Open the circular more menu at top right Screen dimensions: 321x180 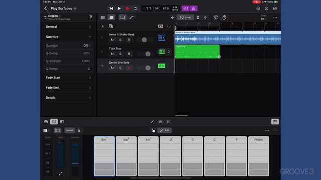275,9
